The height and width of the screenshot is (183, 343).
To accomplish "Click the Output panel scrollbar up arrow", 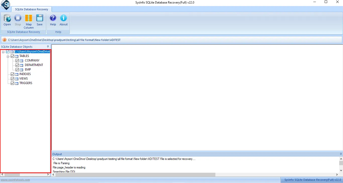I will point(341,159).
